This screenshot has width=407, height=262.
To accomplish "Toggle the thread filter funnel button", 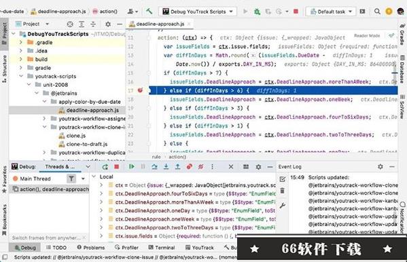I will (71, 179).
